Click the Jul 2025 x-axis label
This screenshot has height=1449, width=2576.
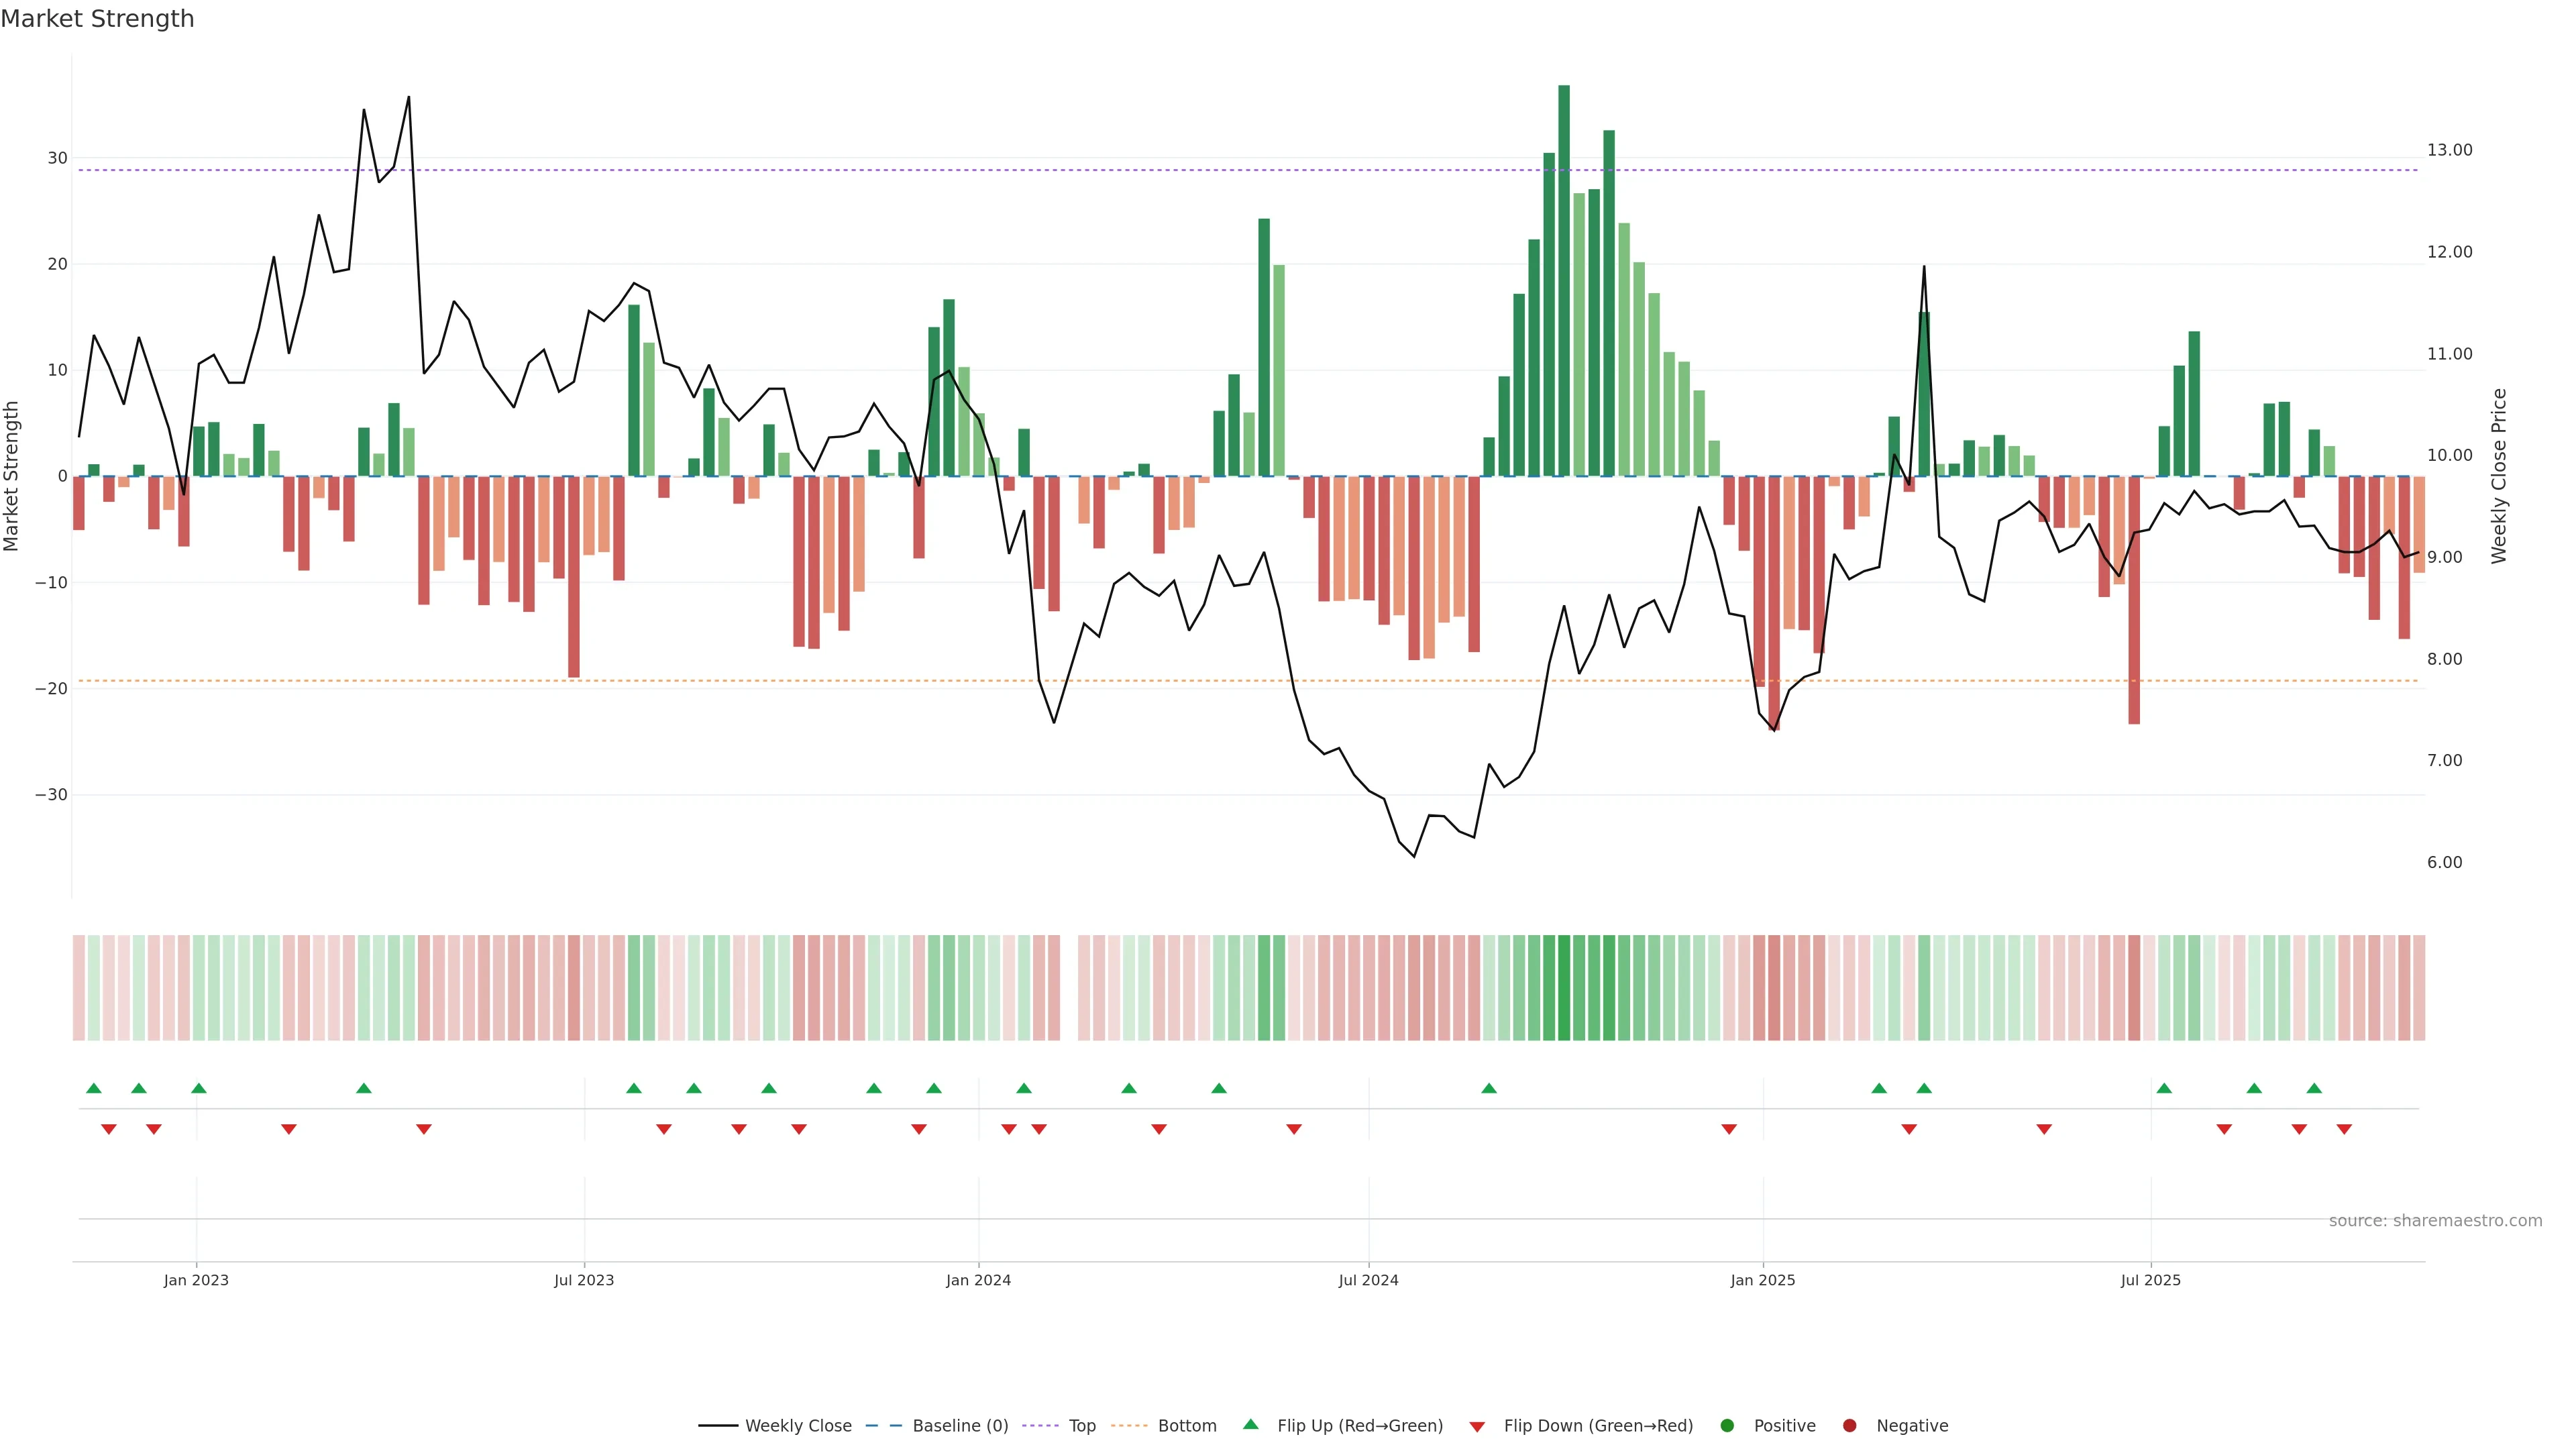(x=2150, y=1280)
